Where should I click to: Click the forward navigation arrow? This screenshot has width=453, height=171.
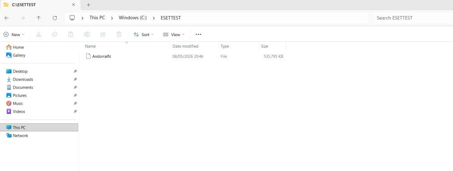click(x=22, y=18)
